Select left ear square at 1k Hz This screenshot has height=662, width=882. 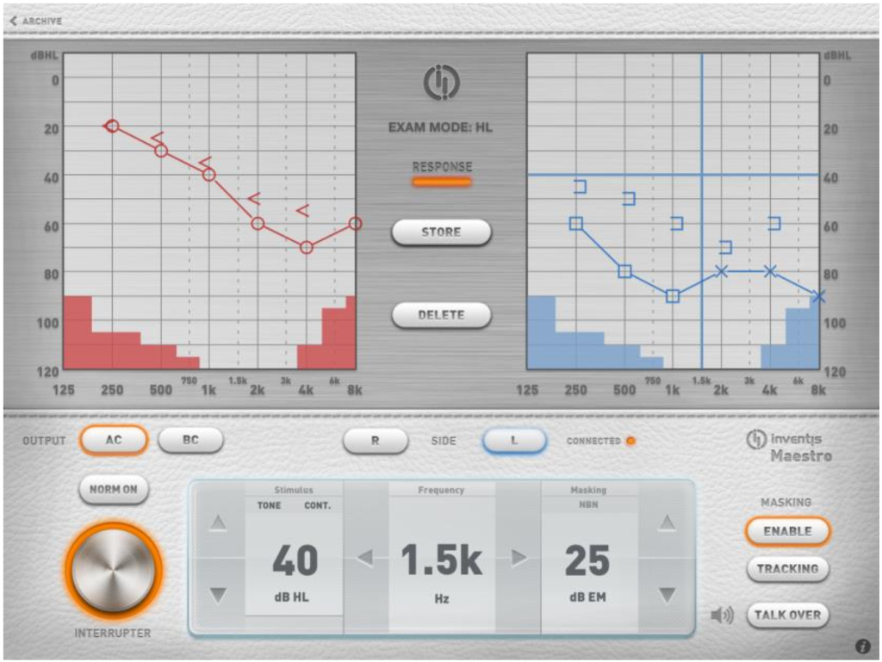(673, 296)
